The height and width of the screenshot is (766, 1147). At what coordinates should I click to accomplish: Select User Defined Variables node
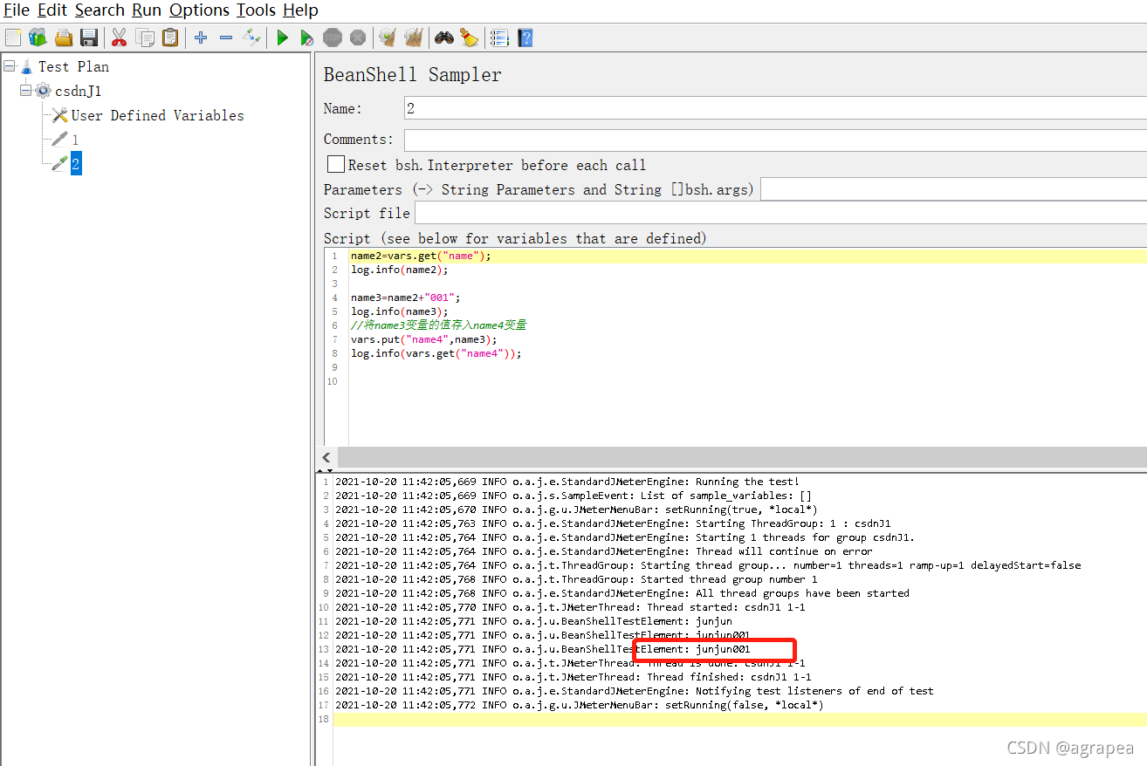pos(157,115)
